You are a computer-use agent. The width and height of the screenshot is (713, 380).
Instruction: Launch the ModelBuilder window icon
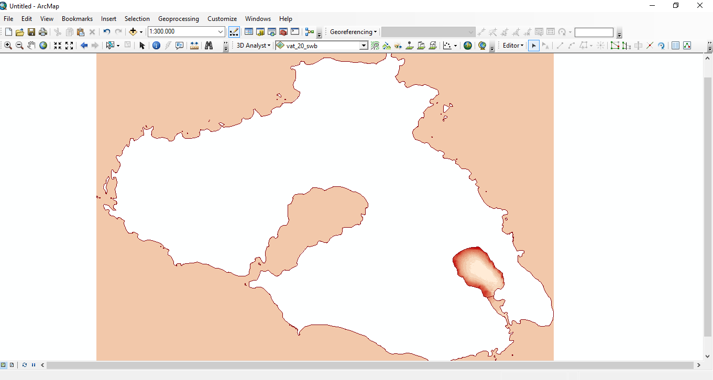(x=310, y=32)
